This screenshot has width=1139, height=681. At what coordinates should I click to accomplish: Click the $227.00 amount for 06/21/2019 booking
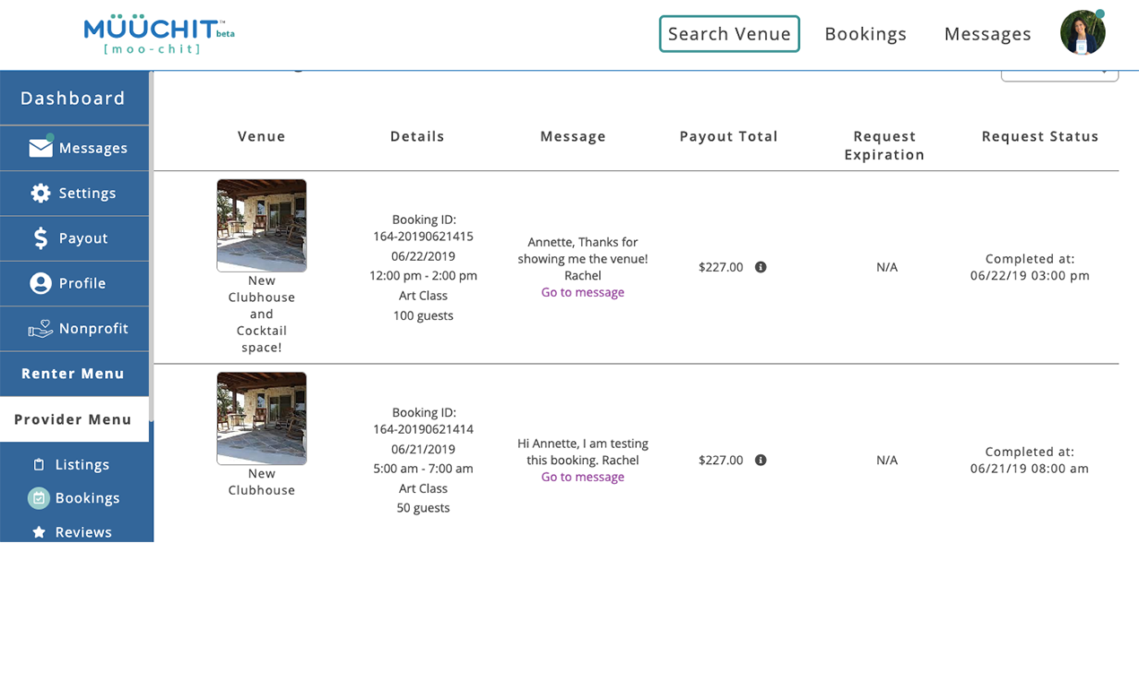[x=721, y=460]
